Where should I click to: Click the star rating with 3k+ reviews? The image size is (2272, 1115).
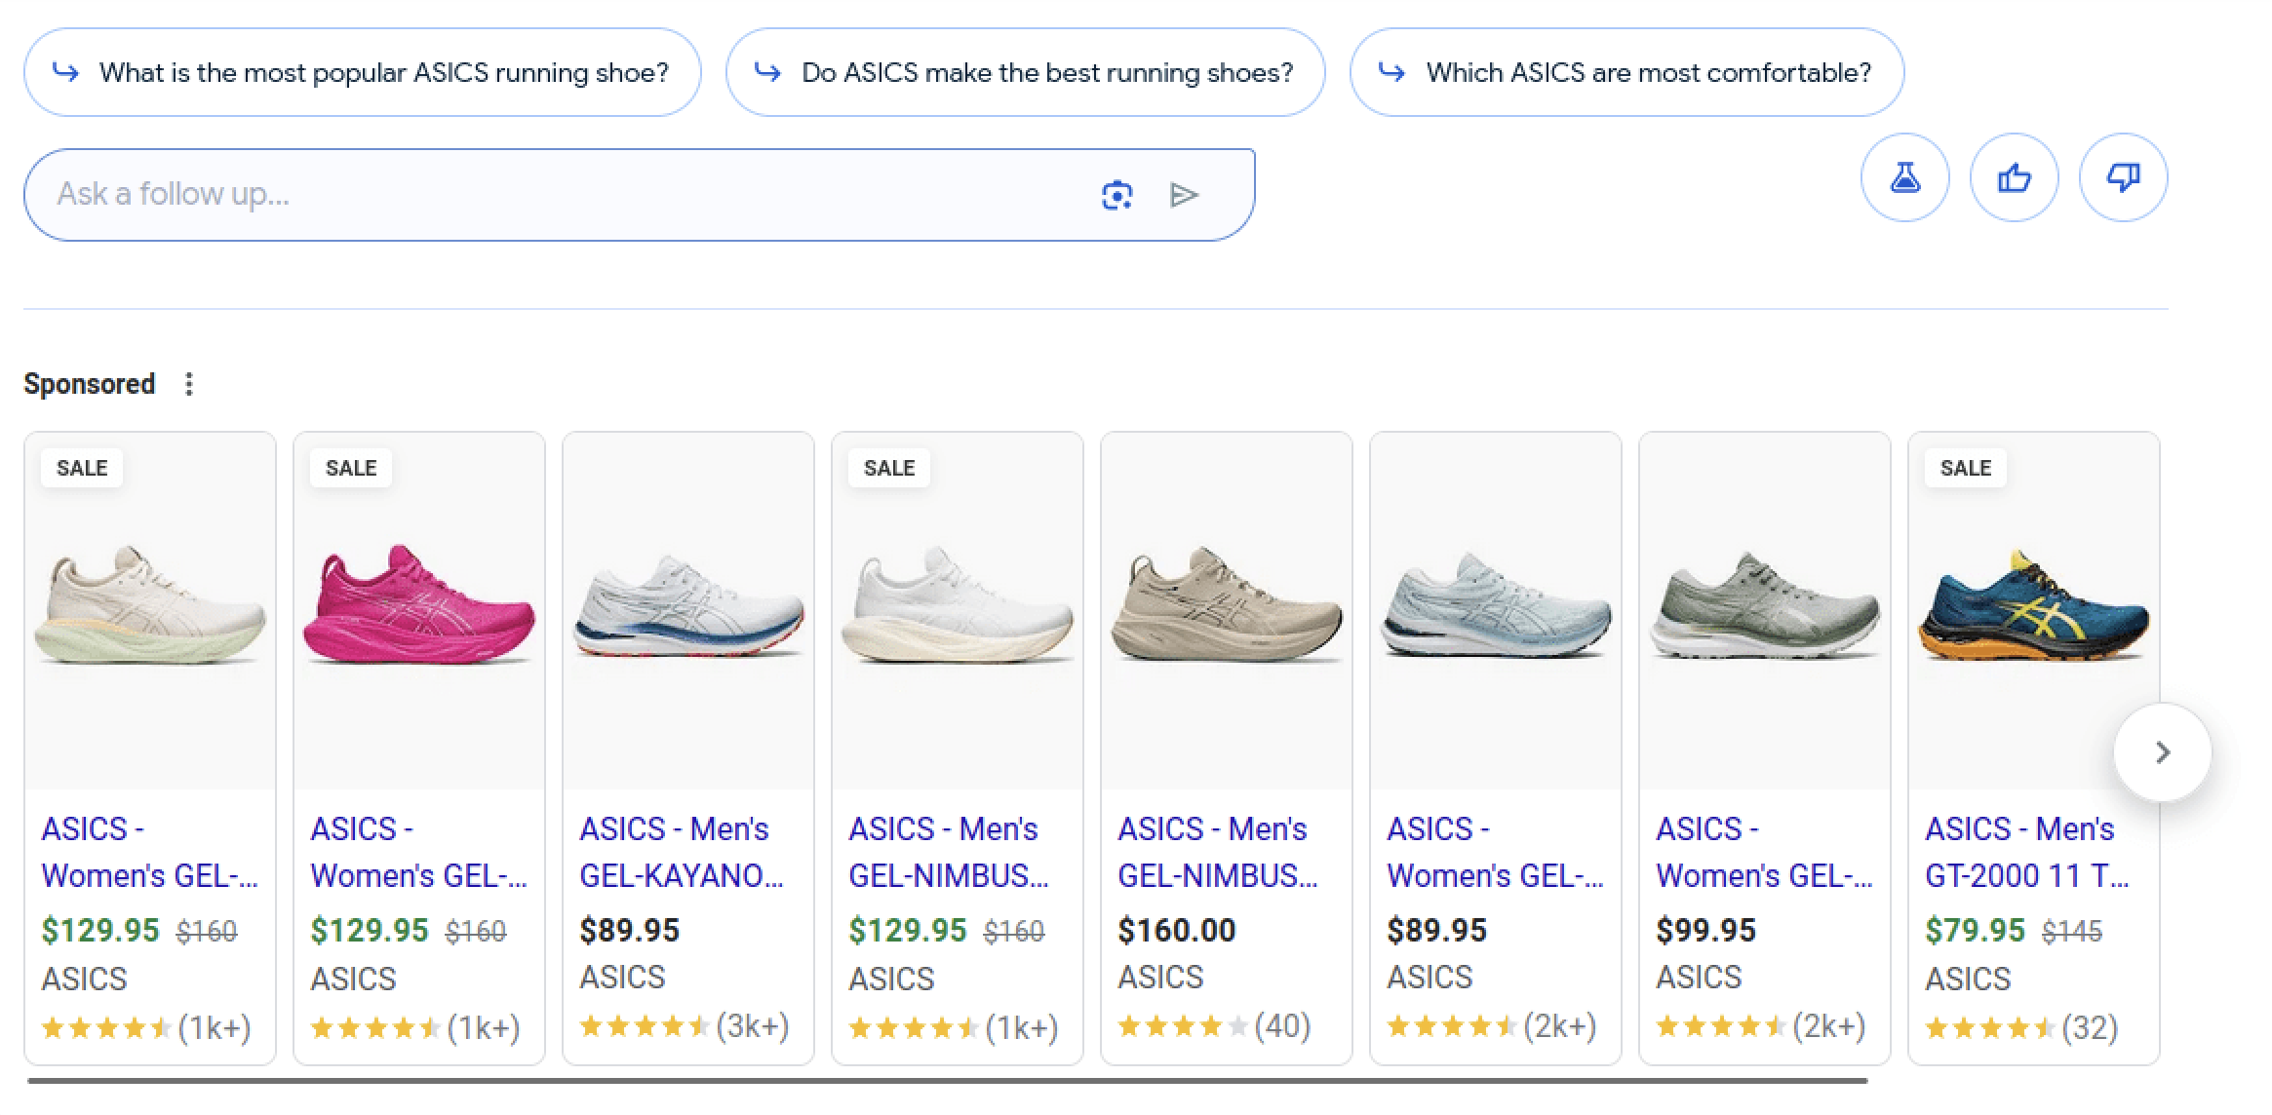click(x=683, y=1024)
